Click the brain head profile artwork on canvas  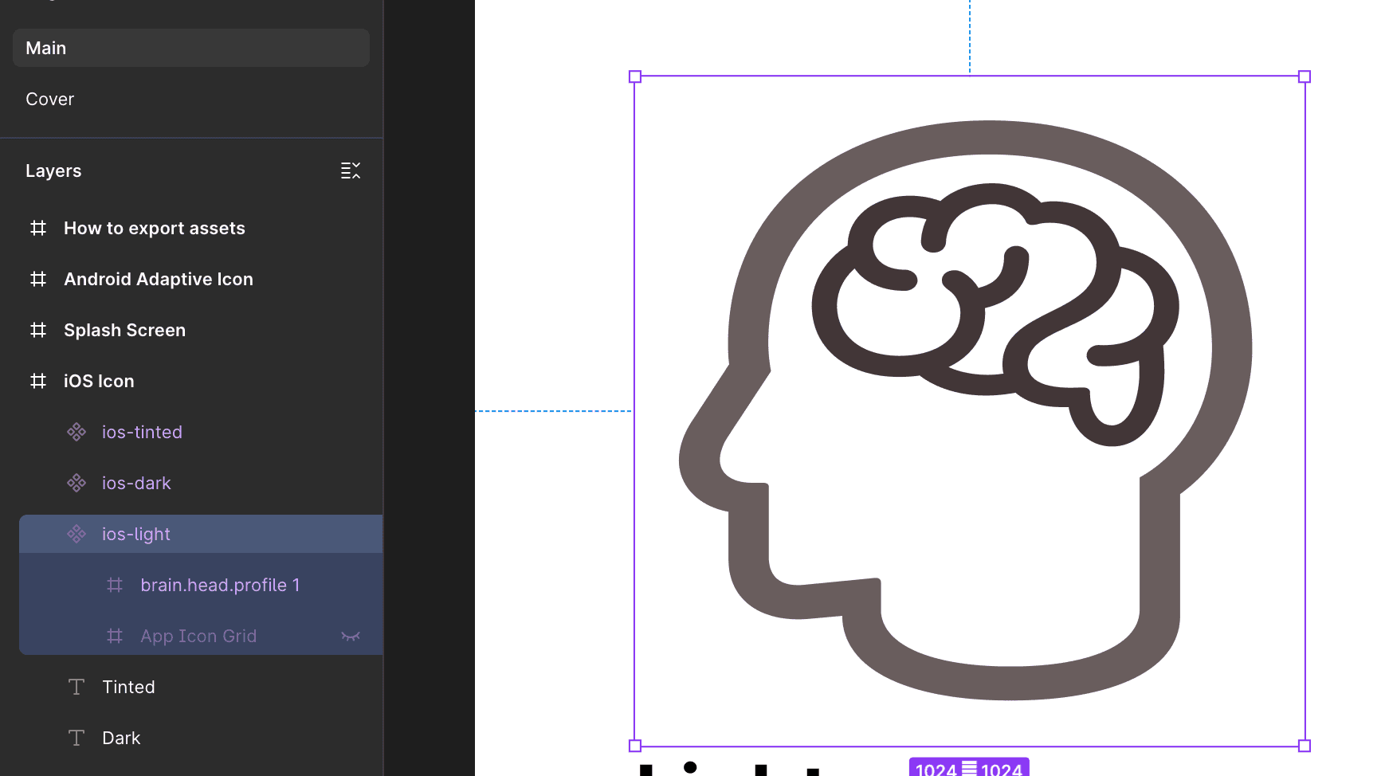(966, 410)
